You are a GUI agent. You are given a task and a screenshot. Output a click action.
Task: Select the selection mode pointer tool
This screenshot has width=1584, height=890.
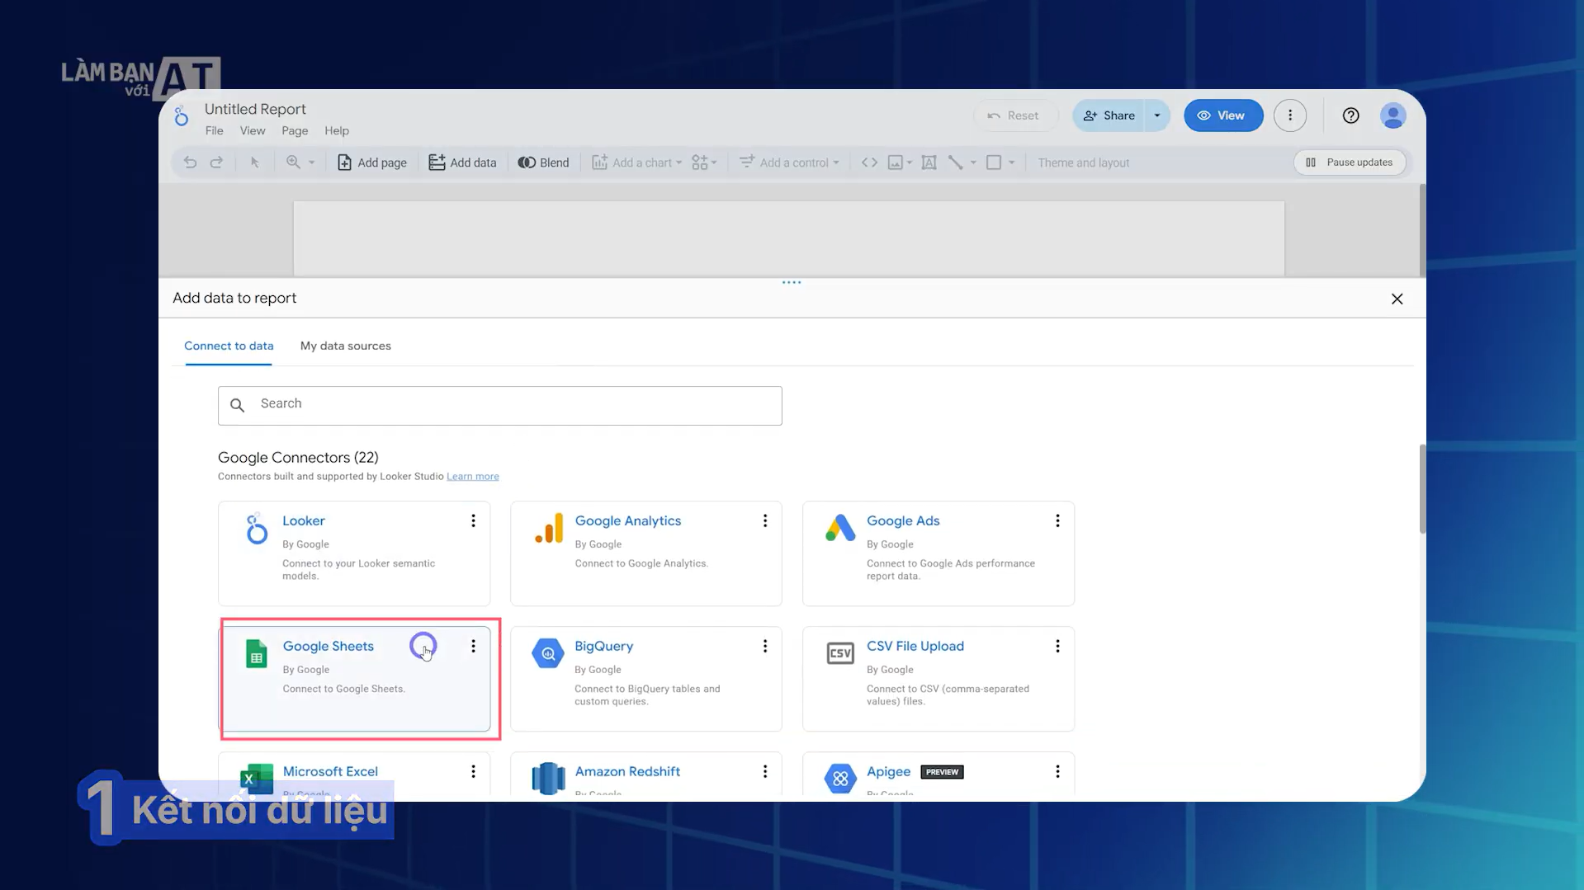tap(254, 162)
